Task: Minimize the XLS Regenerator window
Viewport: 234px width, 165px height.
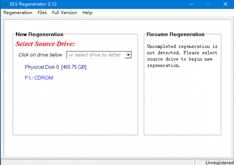Action: [x=191, y=4]
